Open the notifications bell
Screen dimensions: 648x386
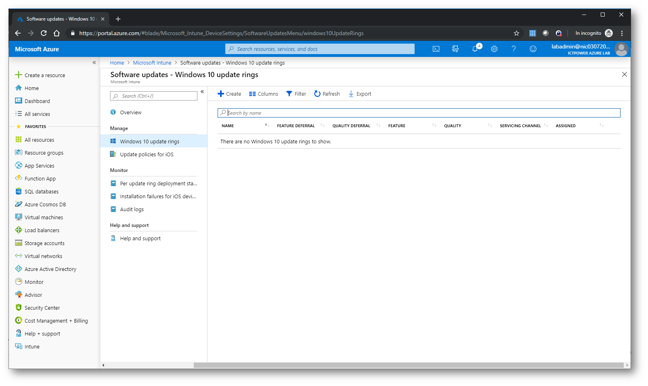pyautogui.click(x=475, y=49)
